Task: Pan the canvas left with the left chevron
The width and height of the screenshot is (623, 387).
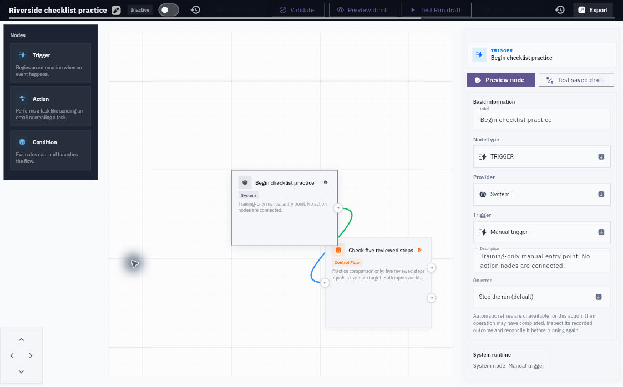Action: (x=12, y=355)
